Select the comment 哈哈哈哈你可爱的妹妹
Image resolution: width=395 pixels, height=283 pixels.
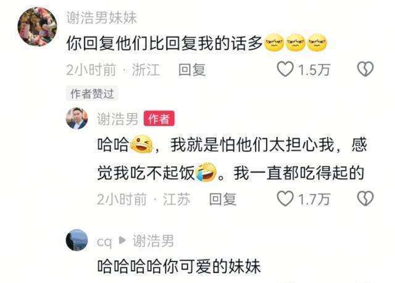coord(179,266)
